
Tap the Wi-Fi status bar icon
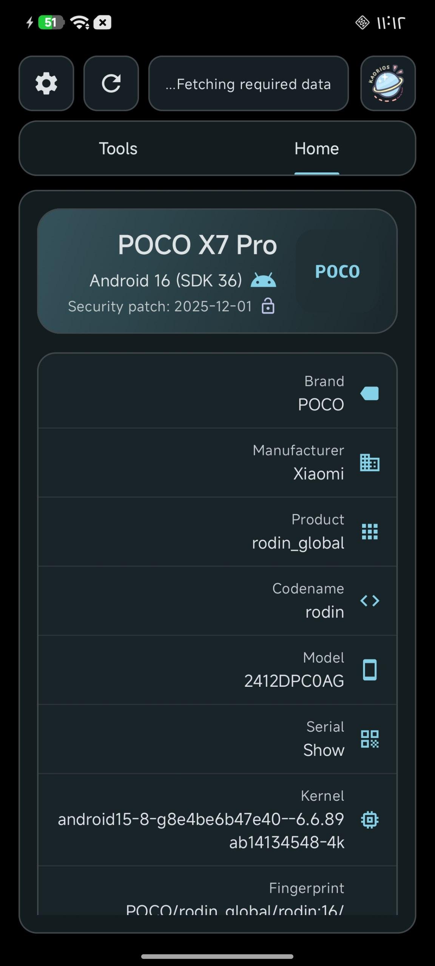click(80, 23)
